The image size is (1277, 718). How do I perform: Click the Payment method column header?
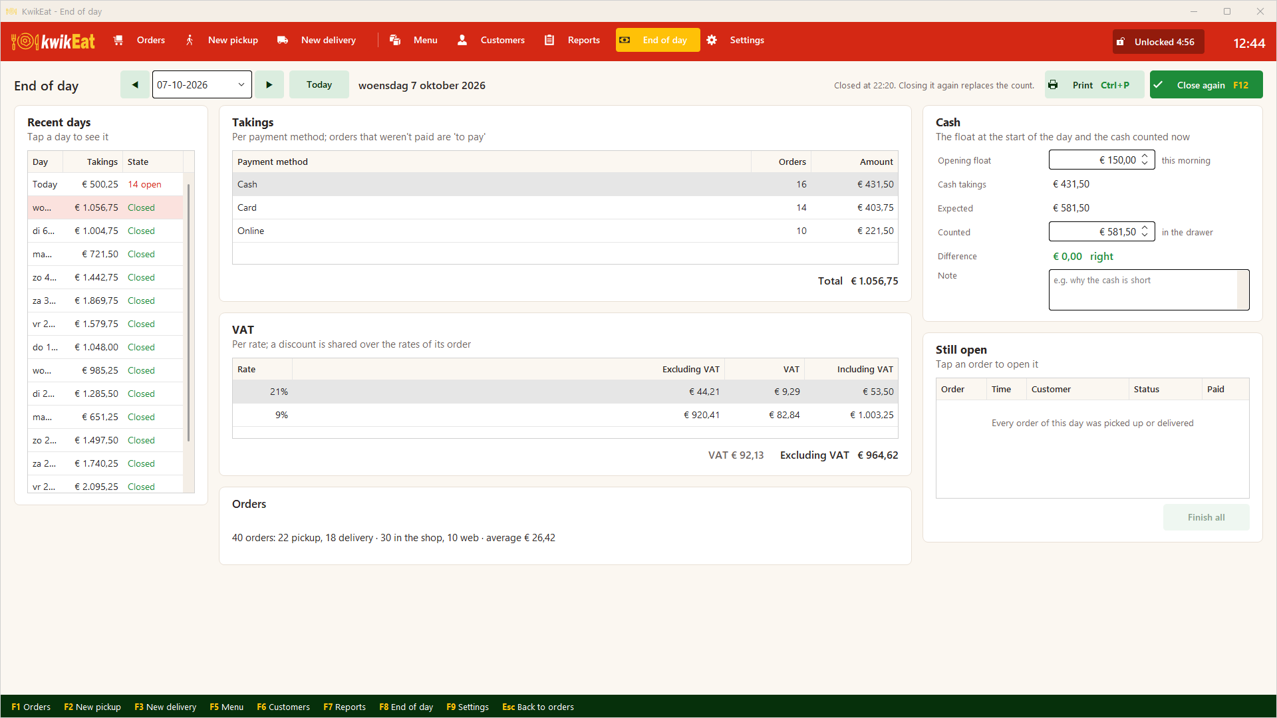492,162
